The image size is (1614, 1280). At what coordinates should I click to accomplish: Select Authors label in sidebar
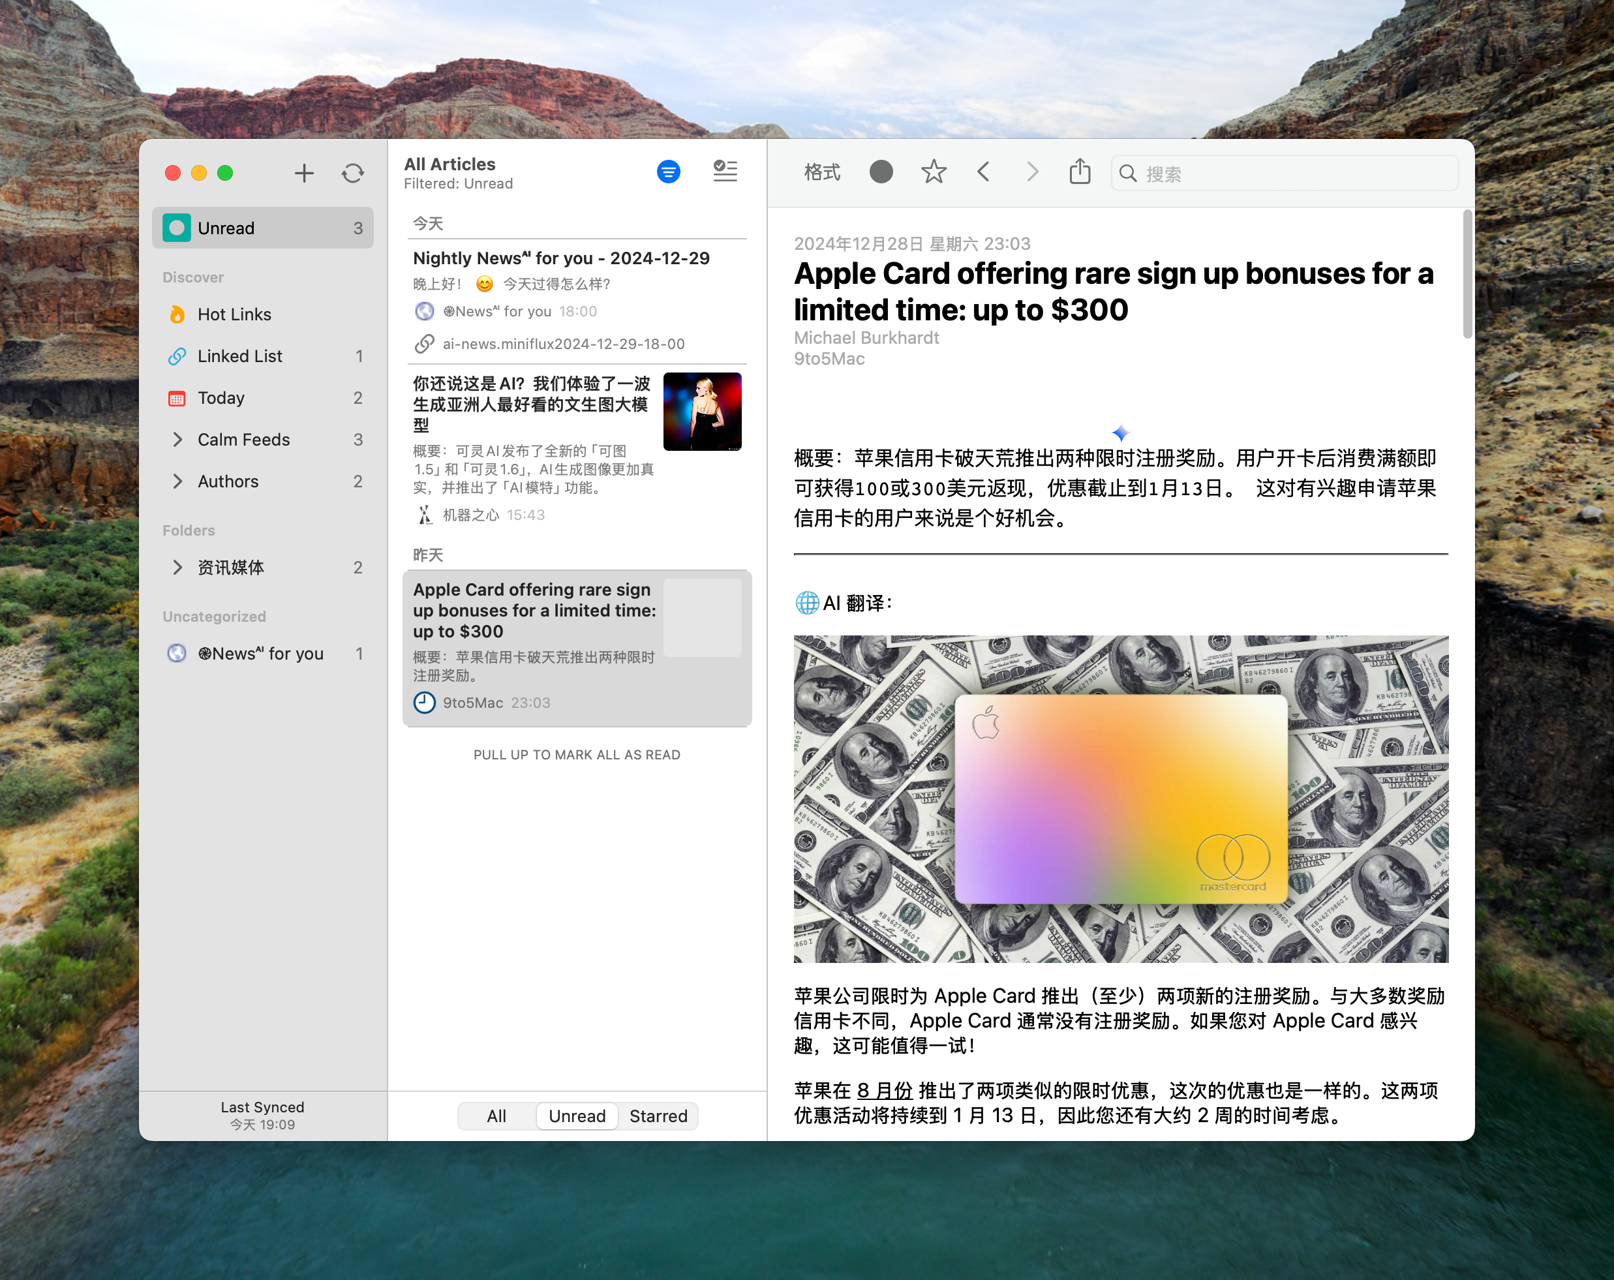[228, 481]
